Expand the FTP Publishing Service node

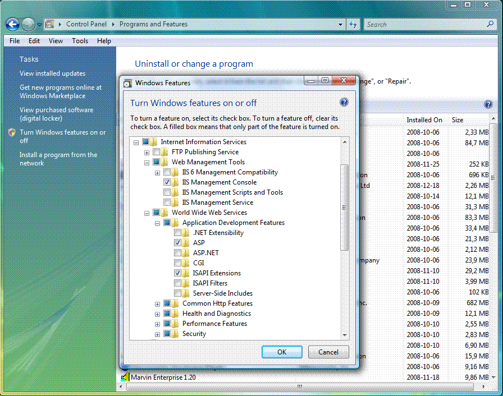(x=147, y=153)
